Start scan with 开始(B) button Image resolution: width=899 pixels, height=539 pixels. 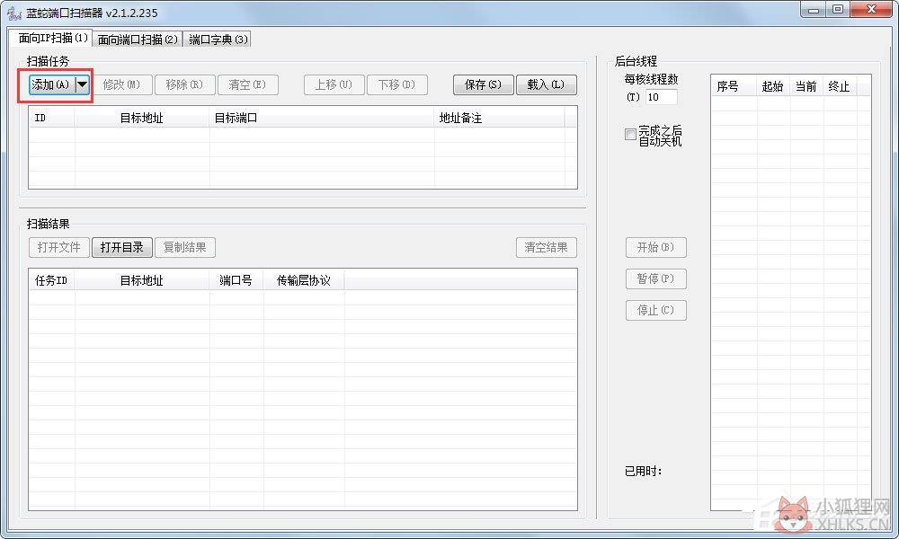click(x=656, y=247)
